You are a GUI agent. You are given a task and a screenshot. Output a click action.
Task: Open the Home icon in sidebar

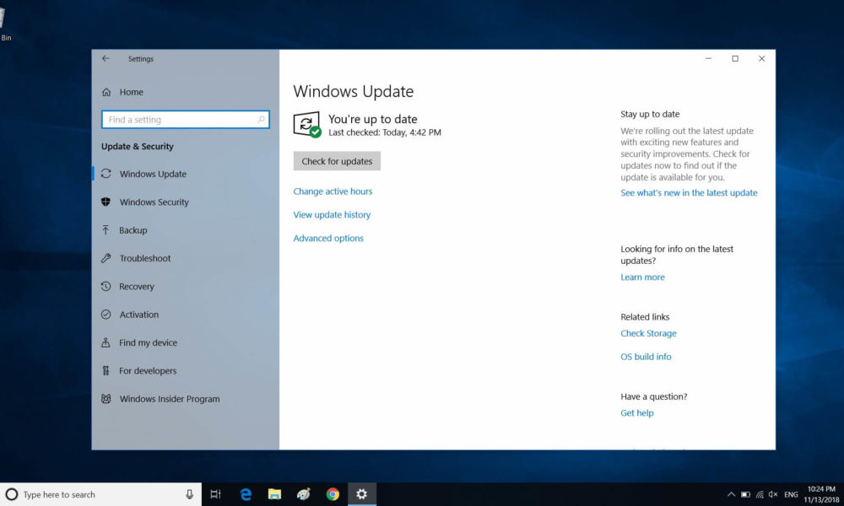[106, 92]
